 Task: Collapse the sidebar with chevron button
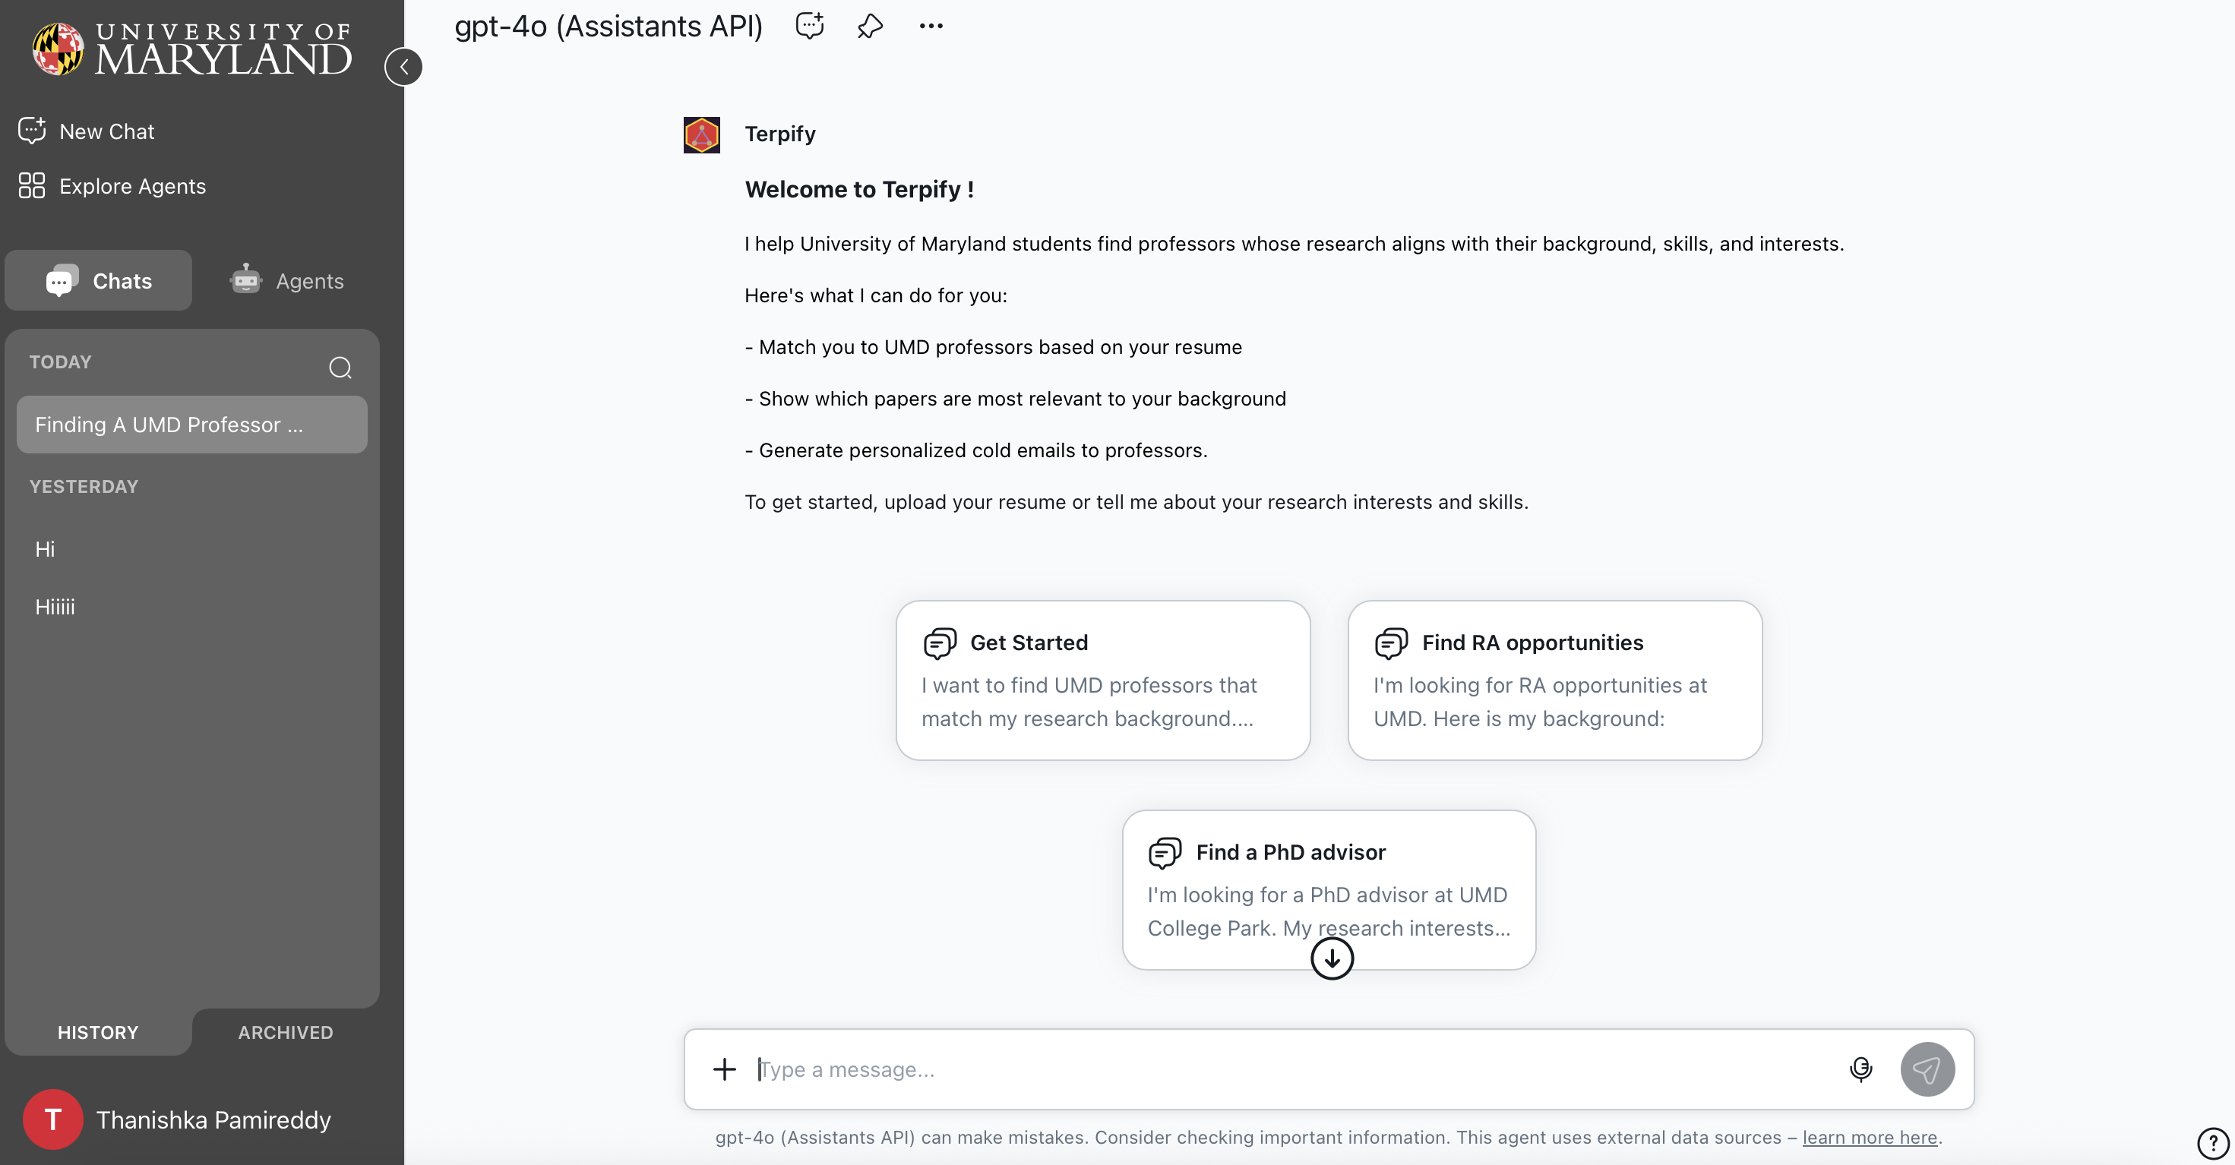403,67
